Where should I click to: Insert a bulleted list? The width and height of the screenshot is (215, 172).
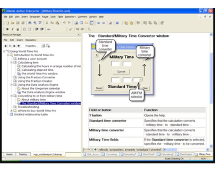[30, 29]
